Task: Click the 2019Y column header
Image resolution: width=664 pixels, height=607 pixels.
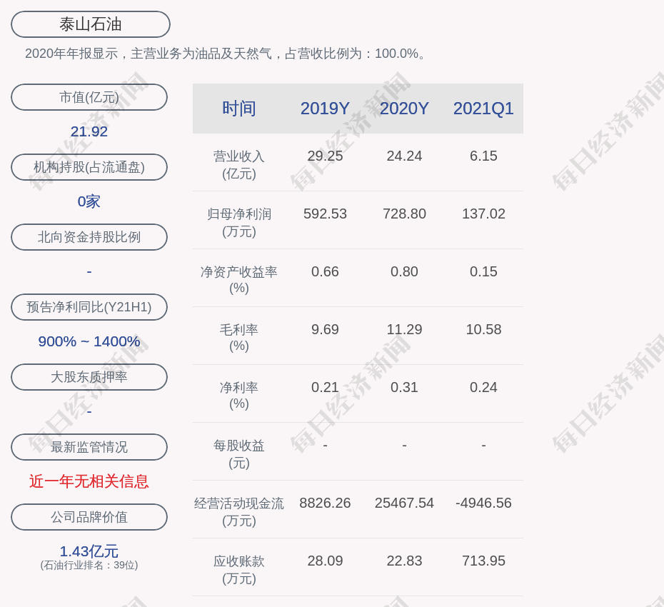Action: point(325,109)
